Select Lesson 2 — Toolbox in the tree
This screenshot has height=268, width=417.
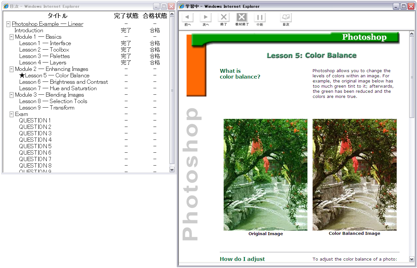(x=44, y=50)
